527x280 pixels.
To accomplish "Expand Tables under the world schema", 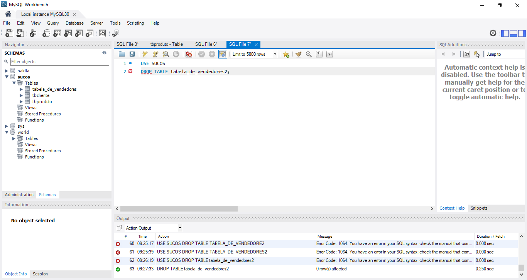I will pyautogui.click(x=14, y=138).
